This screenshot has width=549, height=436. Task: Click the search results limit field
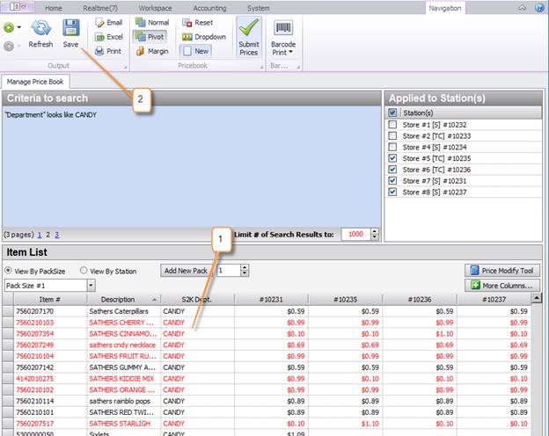pyautogui.click(x=355, y=235)
